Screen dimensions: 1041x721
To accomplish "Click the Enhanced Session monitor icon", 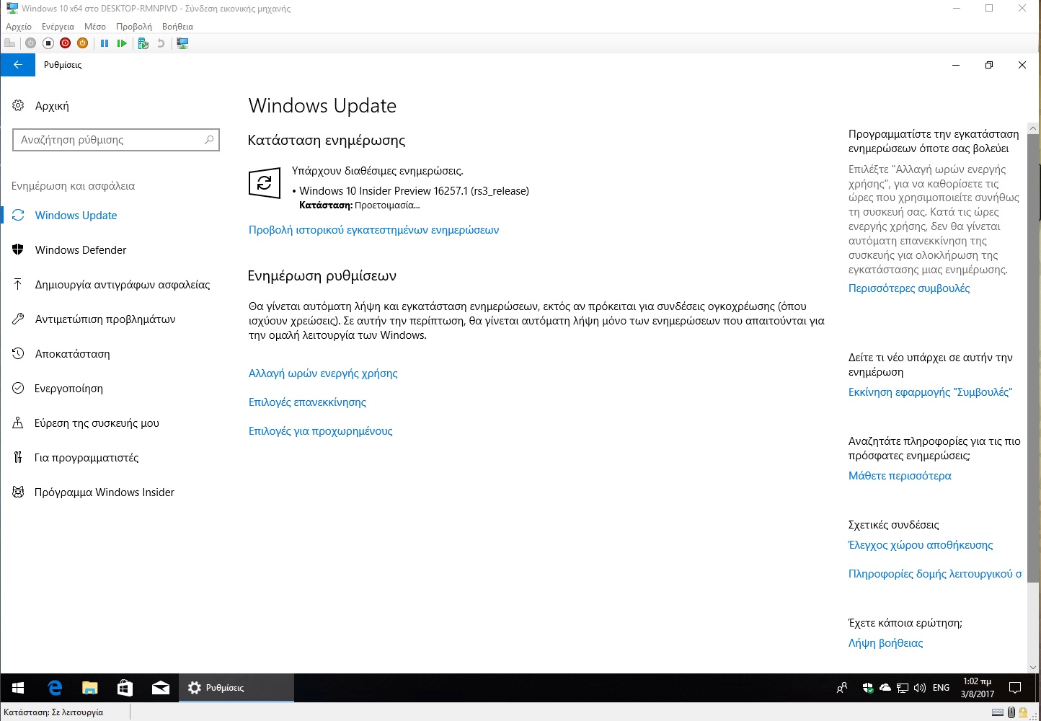I will (x=182, y=43).
